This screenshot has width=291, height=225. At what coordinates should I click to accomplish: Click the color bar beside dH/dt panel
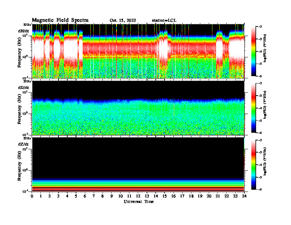point(254,51)
